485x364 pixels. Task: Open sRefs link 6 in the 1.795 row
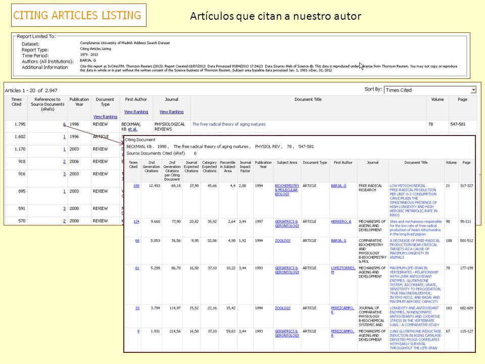pyautogui.click(x=64, y=124)
